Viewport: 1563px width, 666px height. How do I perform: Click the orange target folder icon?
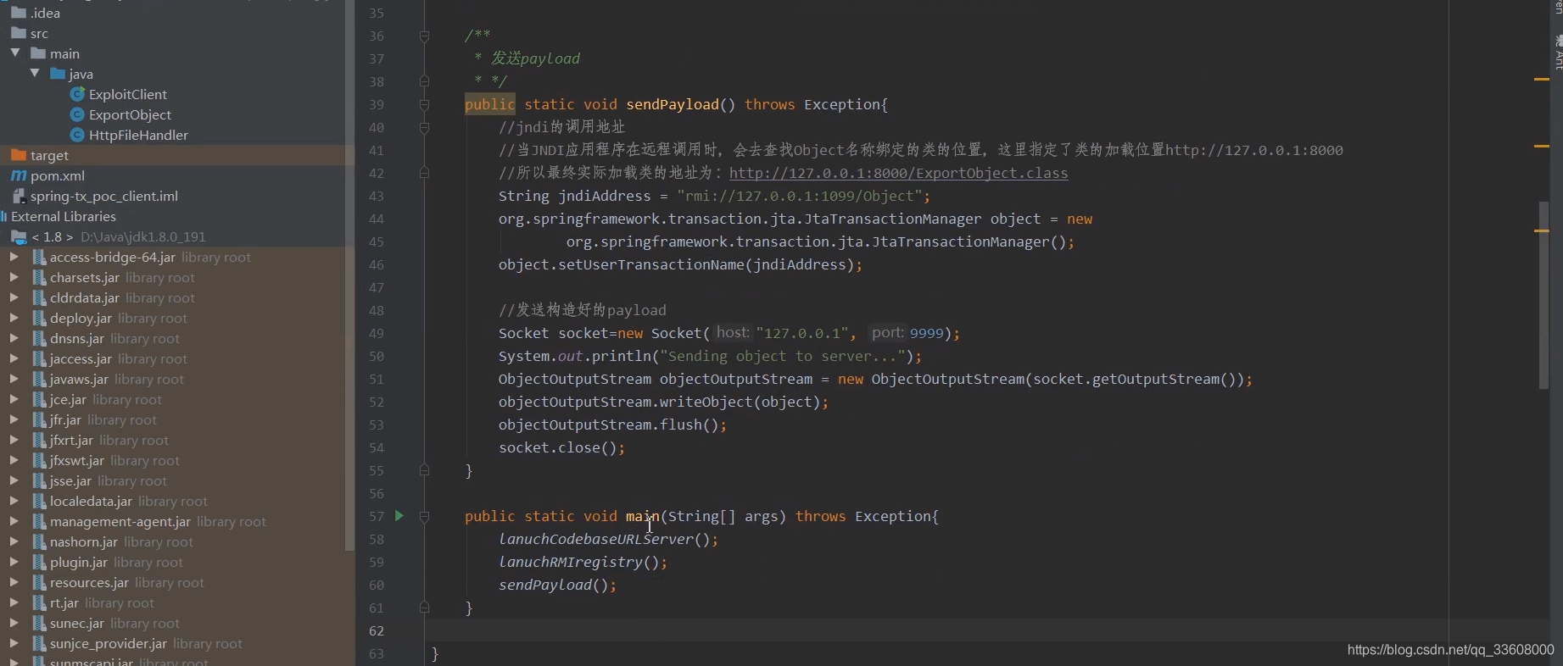(18, 155)
